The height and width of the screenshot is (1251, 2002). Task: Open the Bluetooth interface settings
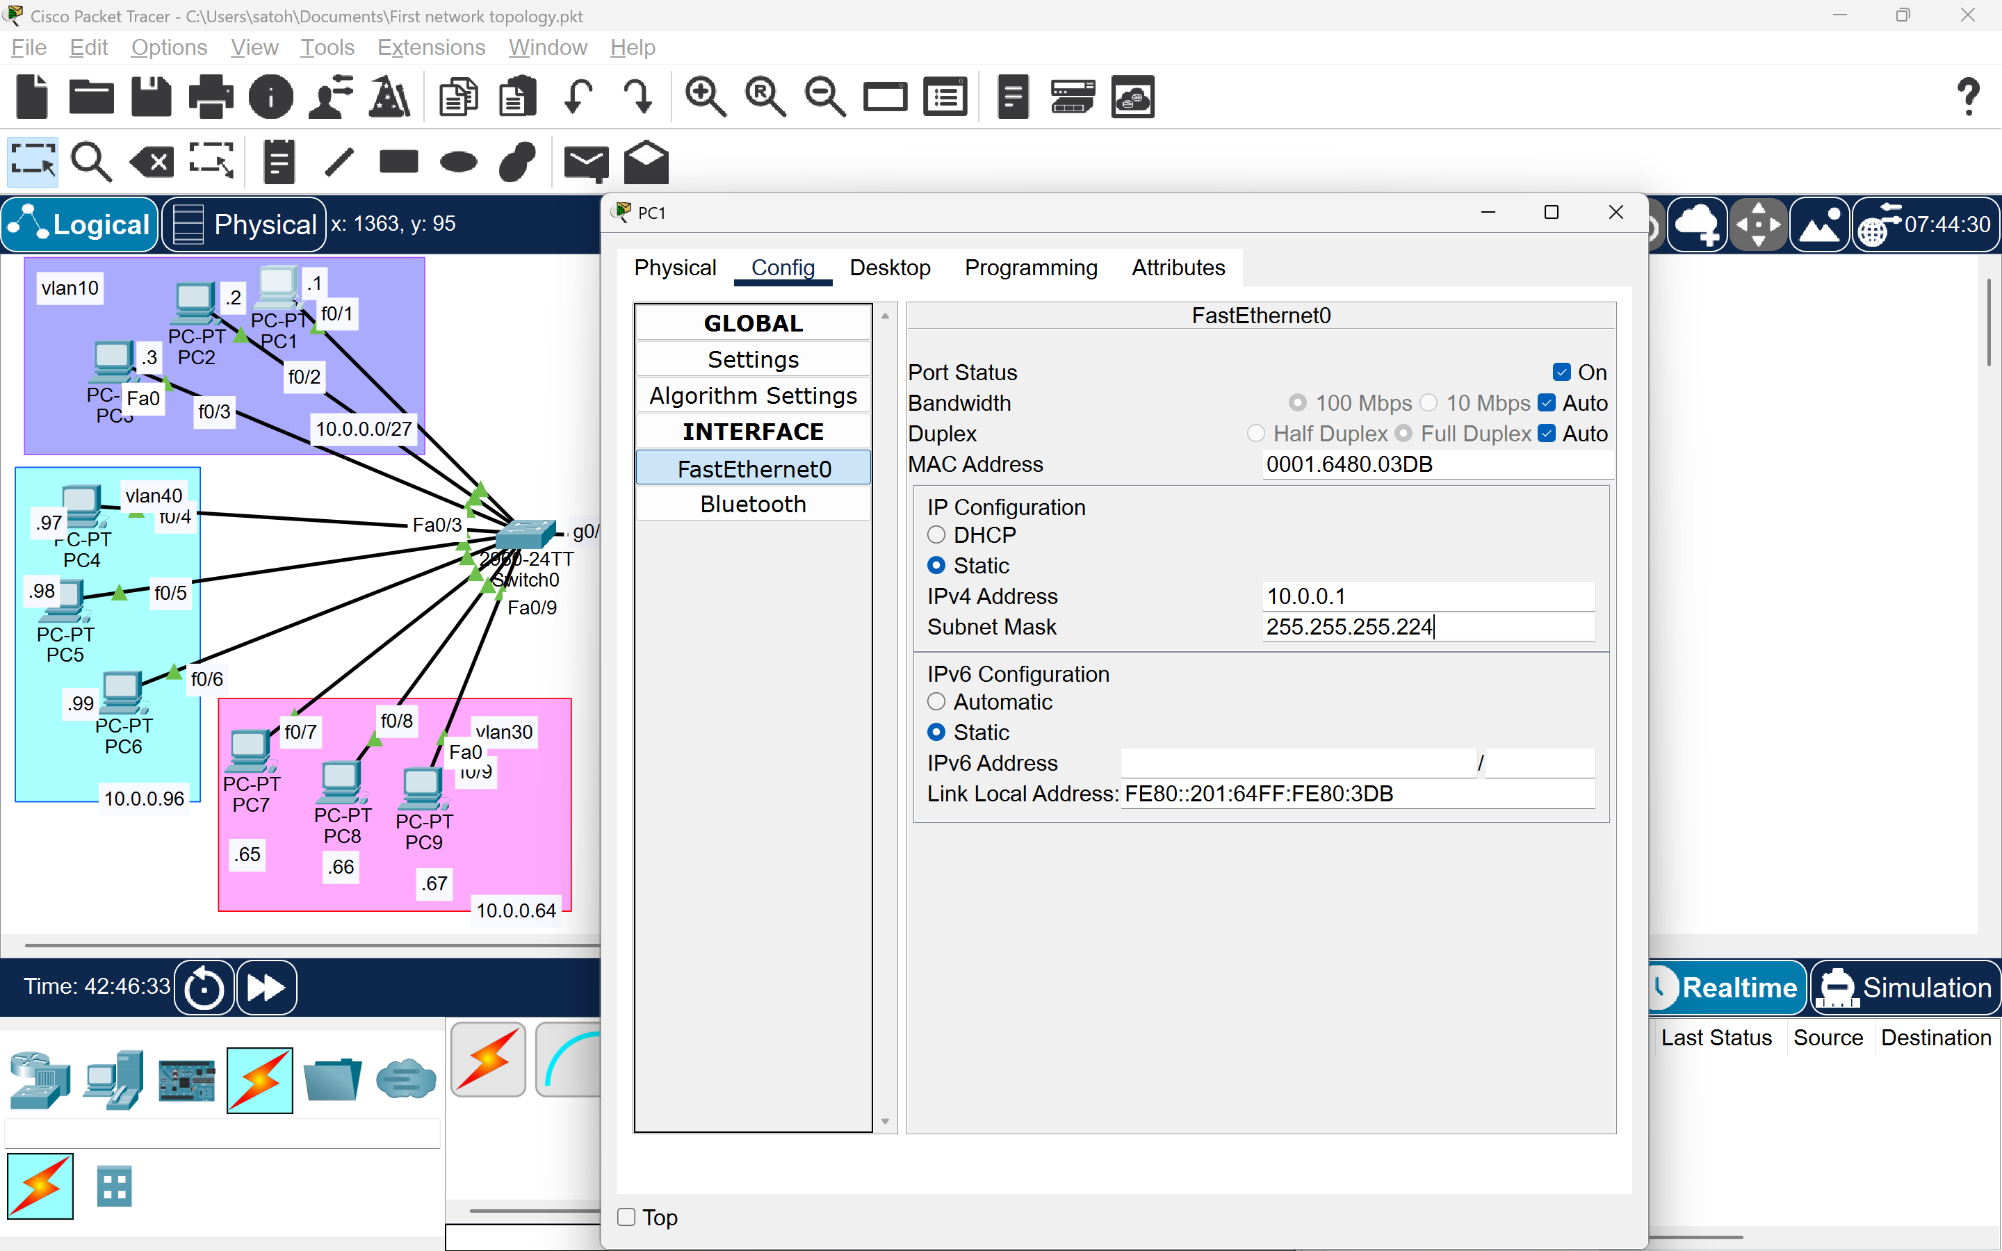coord(753,503)
